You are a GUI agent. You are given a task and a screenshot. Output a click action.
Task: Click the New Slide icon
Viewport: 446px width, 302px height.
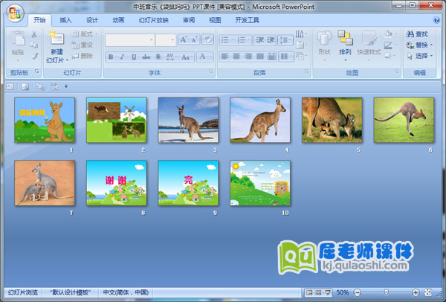[56, 39]
